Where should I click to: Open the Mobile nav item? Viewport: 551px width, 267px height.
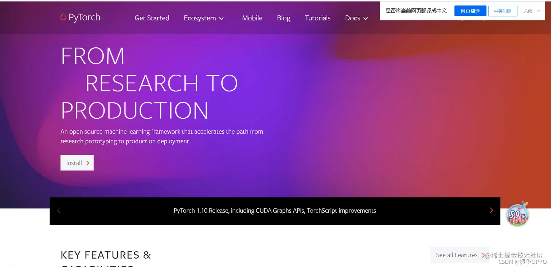click(x=252, y=18)
